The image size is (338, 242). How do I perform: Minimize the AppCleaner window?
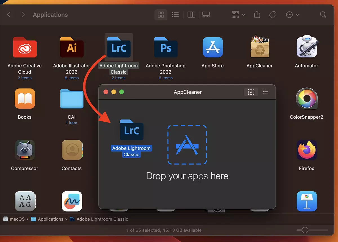click(114, 92)
